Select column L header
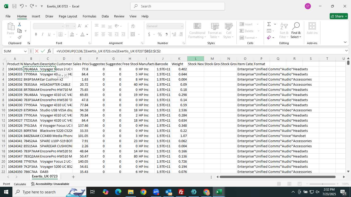Image resolution: width=351 pixels, height=197 pixels. pos(196,59)
